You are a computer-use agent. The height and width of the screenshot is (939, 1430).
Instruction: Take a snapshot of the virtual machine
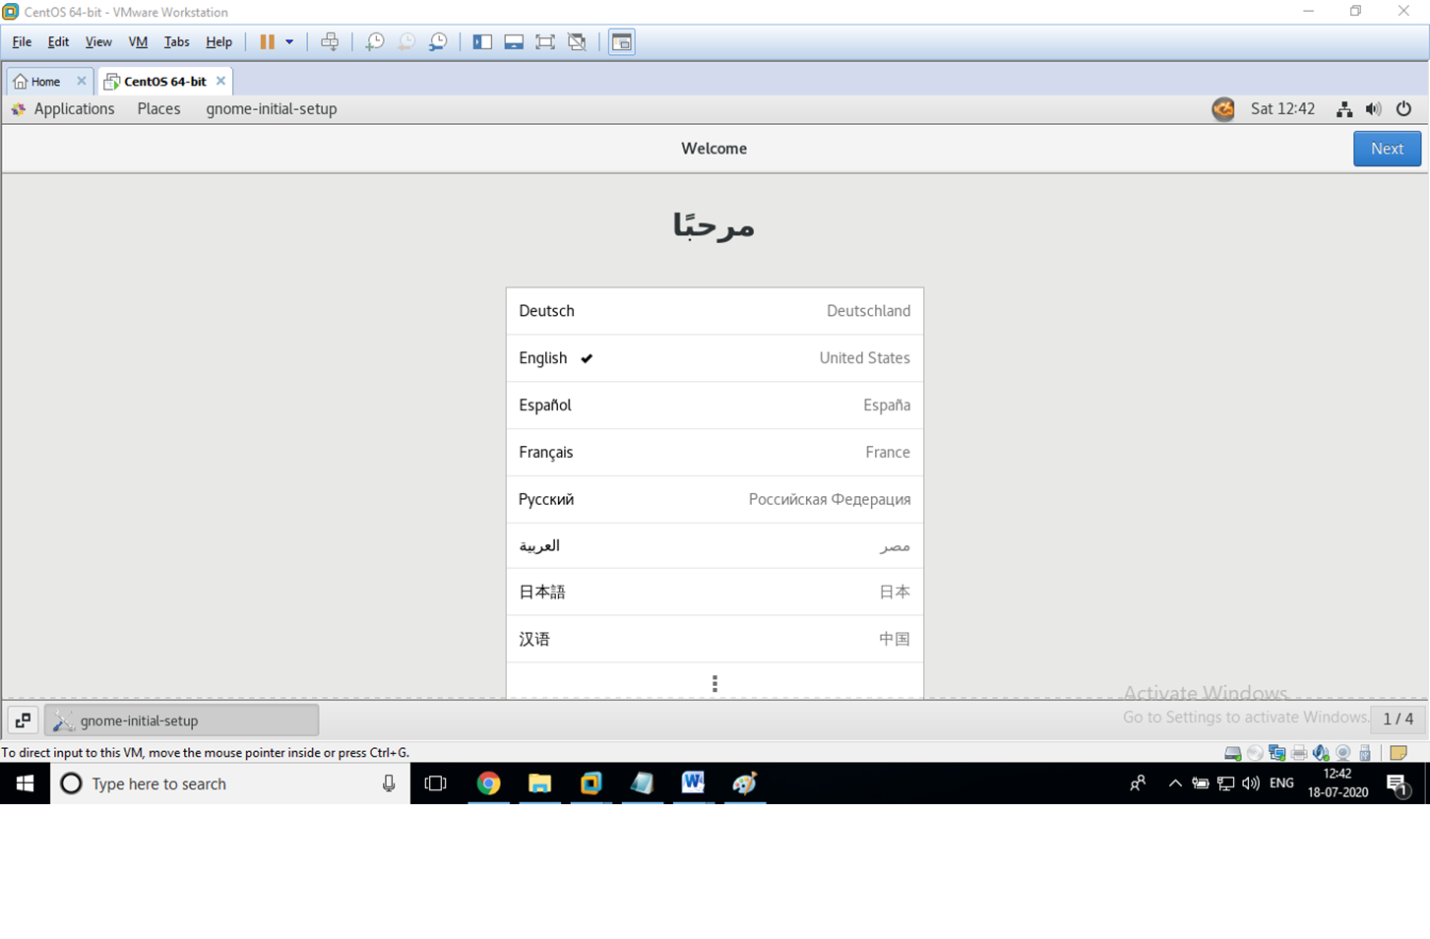click(x=374, y=41)
